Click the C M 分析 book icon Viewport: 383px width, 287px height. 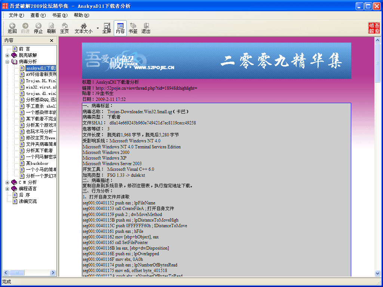pyautogui.click(x=14, y=182)
